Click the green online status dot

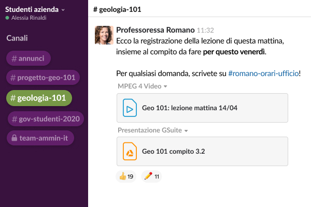click(7, 18)
